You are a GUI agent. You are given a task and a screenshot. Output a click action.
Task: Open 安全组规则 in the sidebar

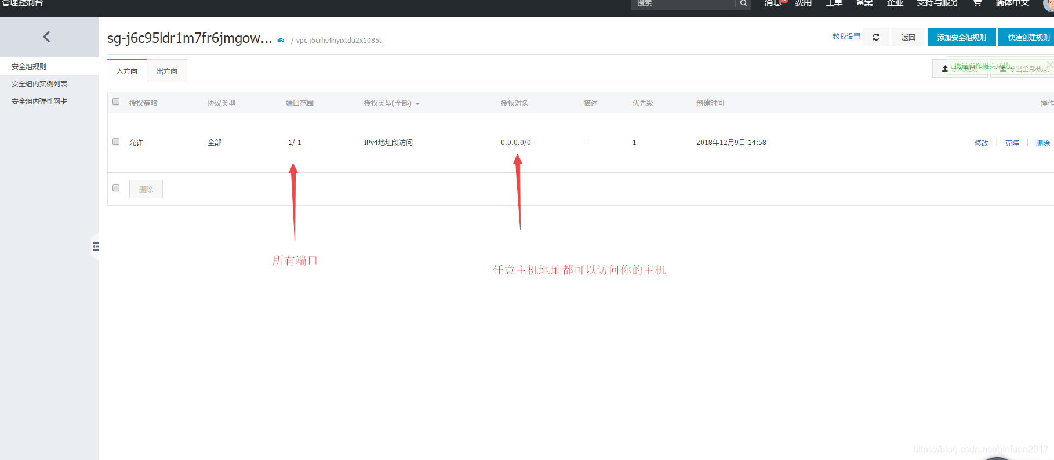tap(29, 67)
